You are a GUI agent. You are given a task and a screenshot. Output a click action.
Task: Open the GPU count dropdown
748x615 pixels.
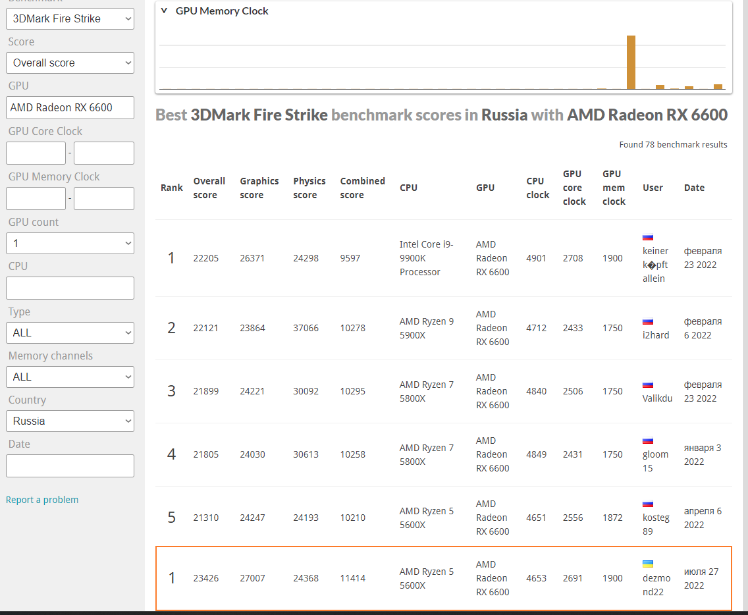(70, 244)
